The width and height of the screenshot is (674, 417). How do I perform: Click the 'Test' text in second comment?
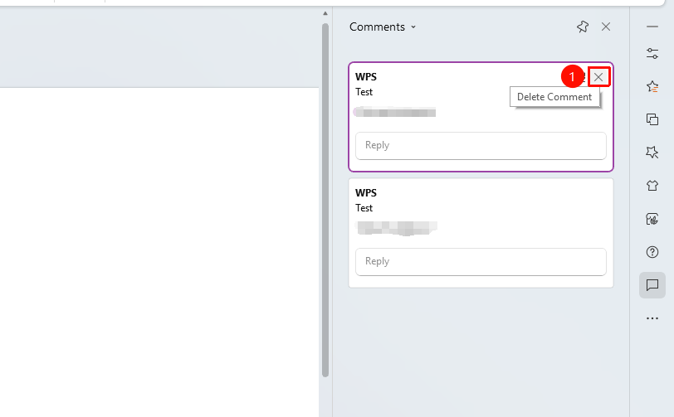[364, 208]
